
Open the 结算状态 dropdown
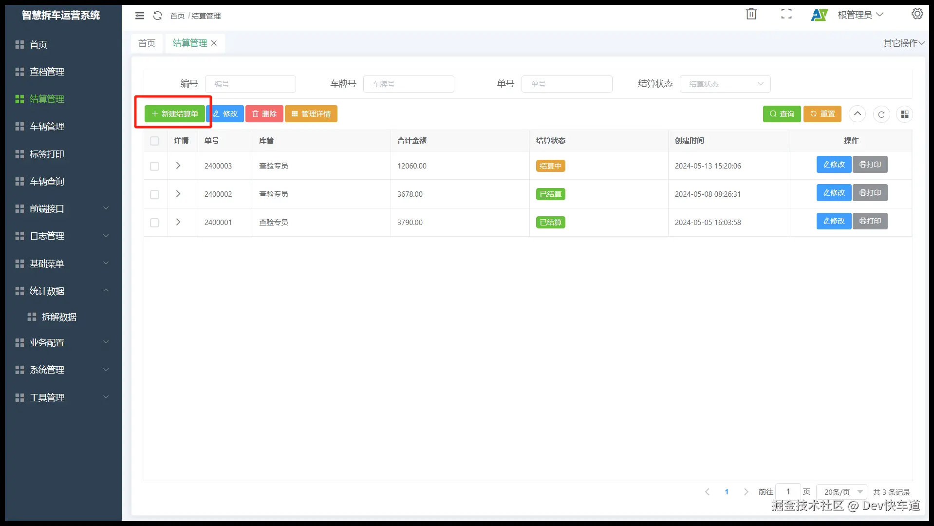725,84
